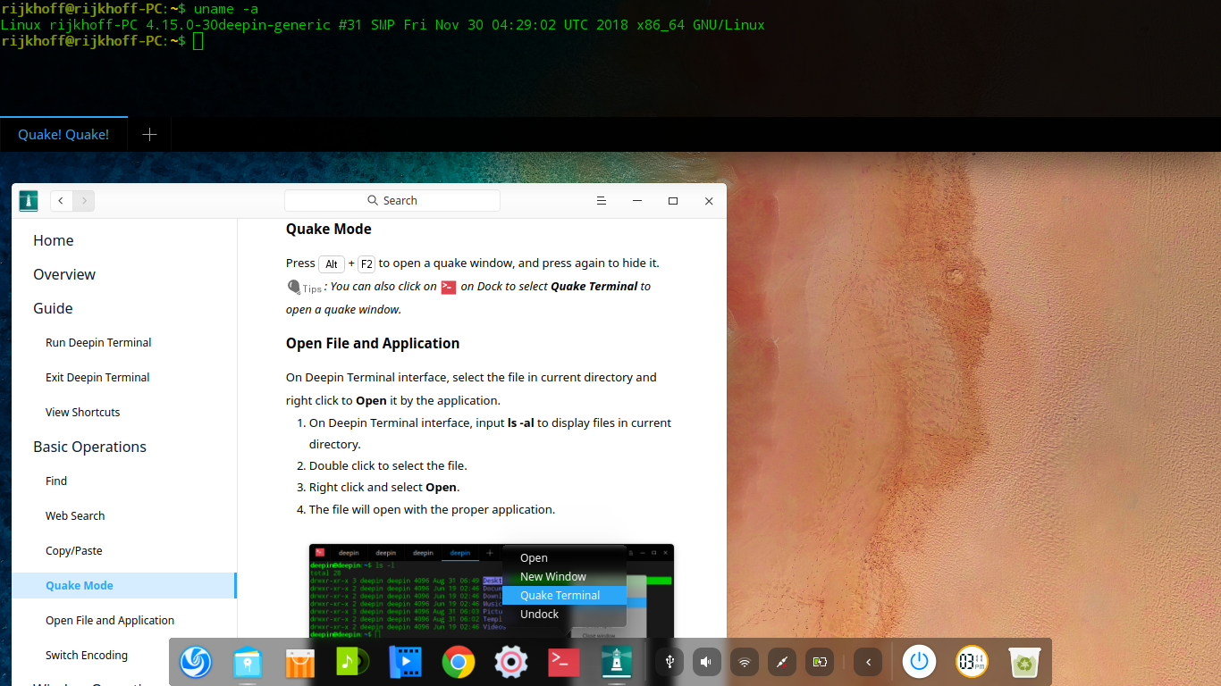The width and height of the screenshot is (1221, 686).
Task: Click the system tray icon beside Wi-Fi
Action: pyautogui.click(x=782, y=662)
